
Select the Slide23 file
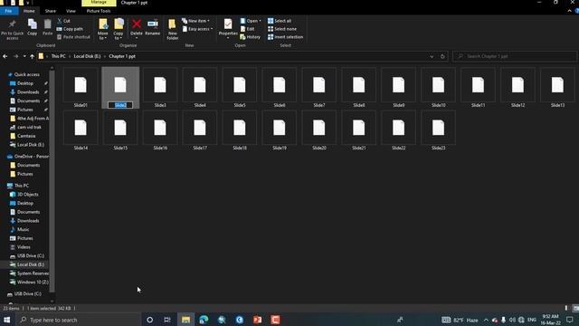[x=438, y=130]
